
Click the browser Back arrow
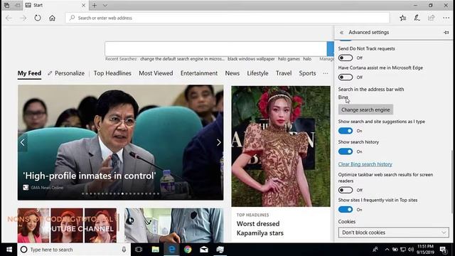tap(9, 18)
